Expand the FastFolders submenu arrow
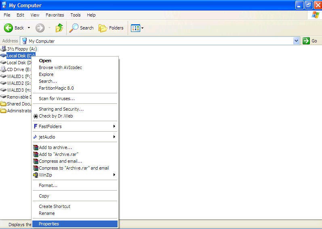Image resolution: width=322 pixels, height=229 pixels. [x=114, y=126]
